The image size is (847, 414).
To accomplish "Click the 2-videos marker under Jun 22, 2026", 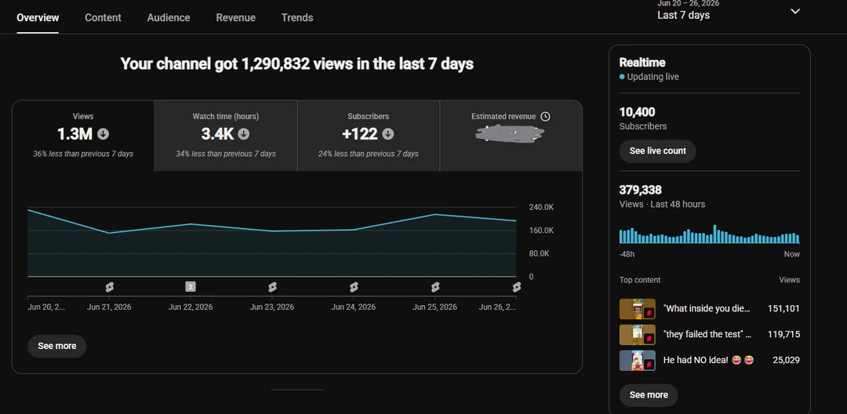I will click(x=191, y=287).
